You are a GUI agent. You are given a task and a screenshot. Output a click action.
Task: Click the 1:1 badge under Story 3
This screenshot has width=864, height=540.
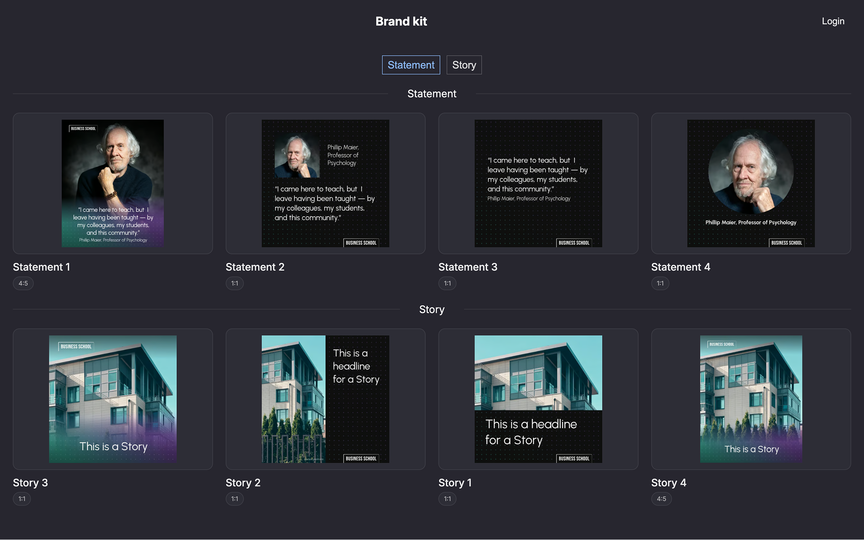pos(22,499)
